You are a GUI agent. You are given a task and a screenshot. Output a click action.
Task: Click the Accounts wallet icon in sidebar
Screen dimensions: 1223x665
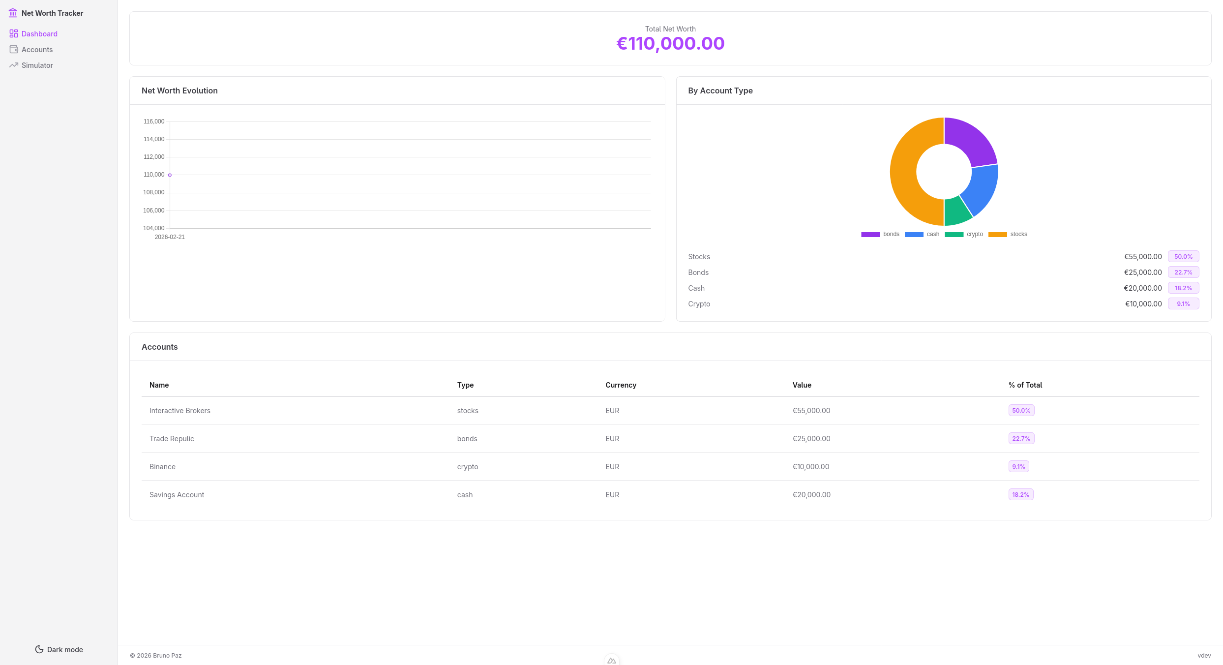click(x=14, y=49)
